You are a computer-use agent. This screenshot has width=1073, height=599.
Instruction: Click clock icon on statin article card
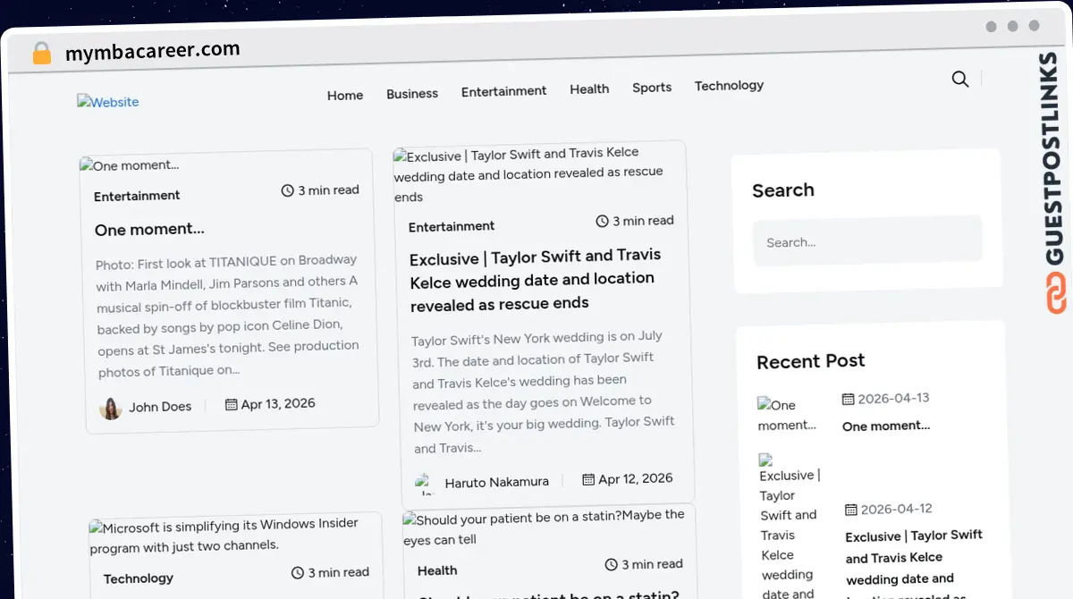point(612,565)
